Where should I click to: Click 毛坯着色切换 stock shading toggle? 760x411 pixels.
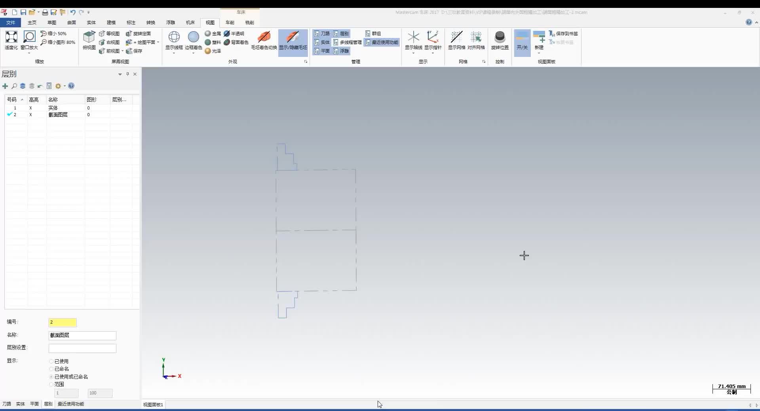264,40
